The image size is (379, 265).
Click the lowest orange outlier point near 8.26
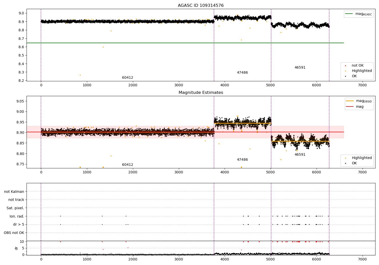[80, 75]
